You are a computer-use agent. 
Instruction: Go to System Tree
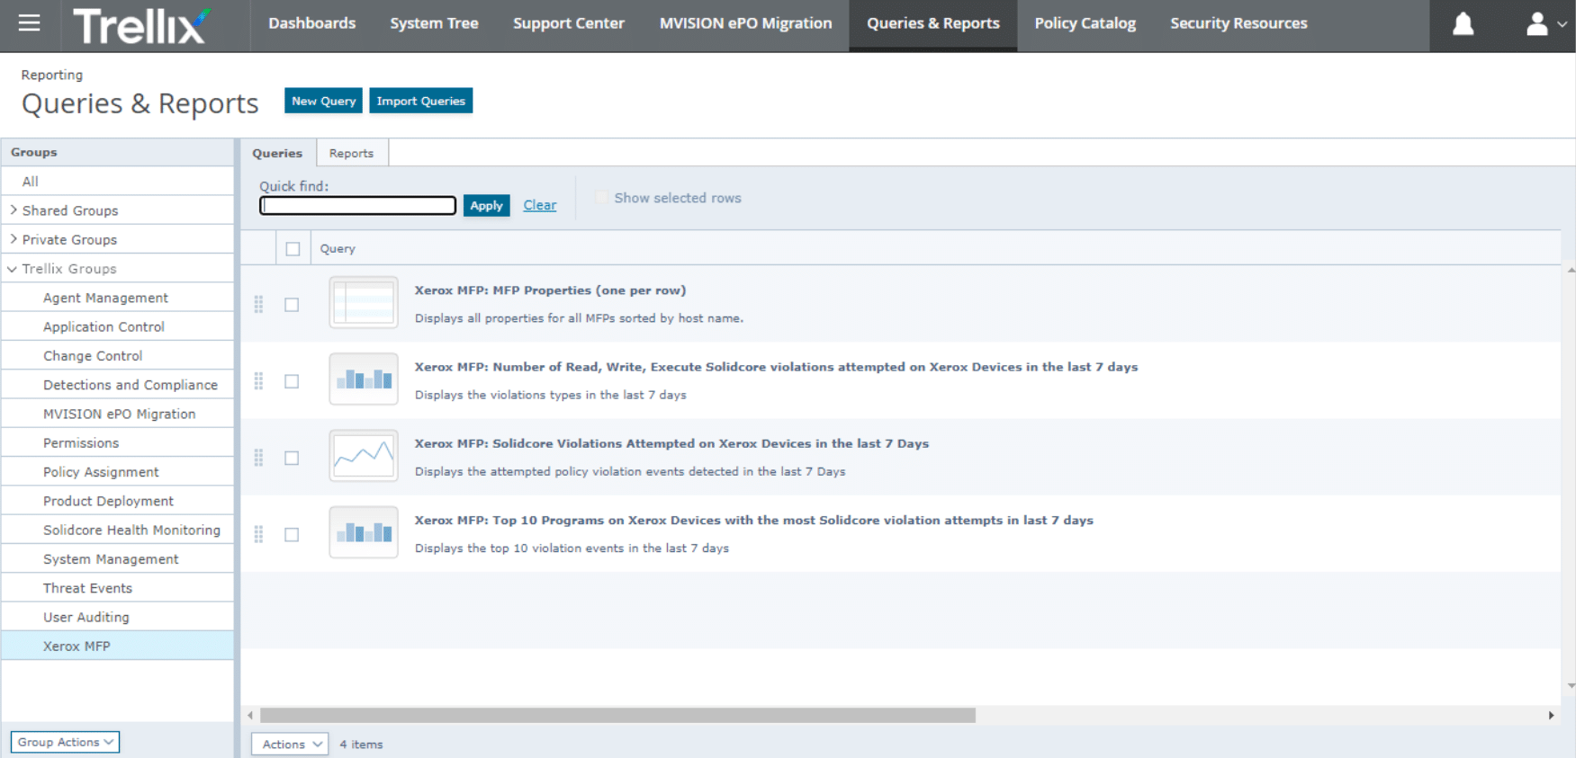[x=434, y=23]
